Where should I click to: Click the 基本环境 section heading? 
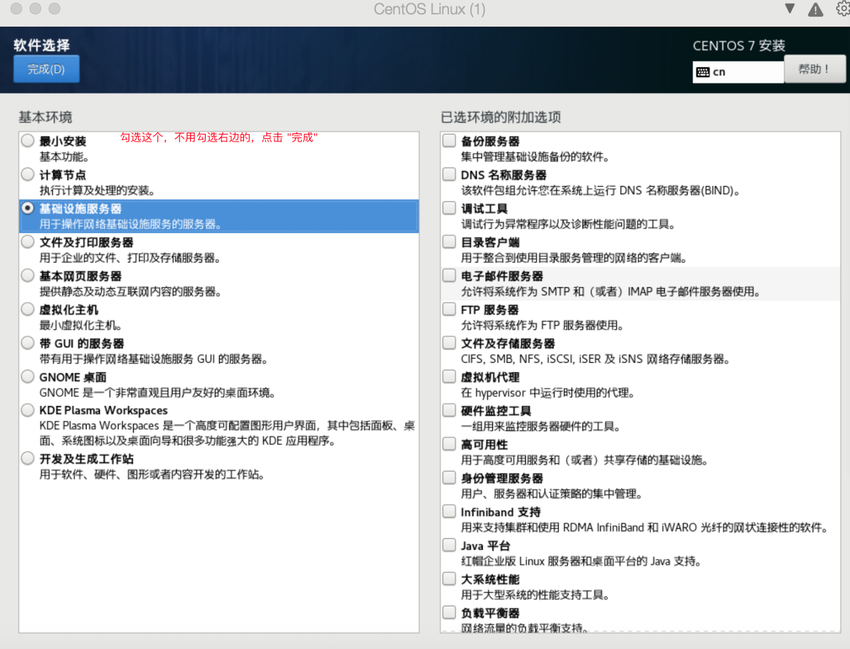46,117
